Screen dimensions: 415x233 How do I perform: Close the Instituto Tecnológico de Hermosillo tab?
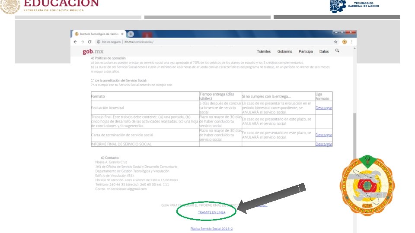point(122,34)
